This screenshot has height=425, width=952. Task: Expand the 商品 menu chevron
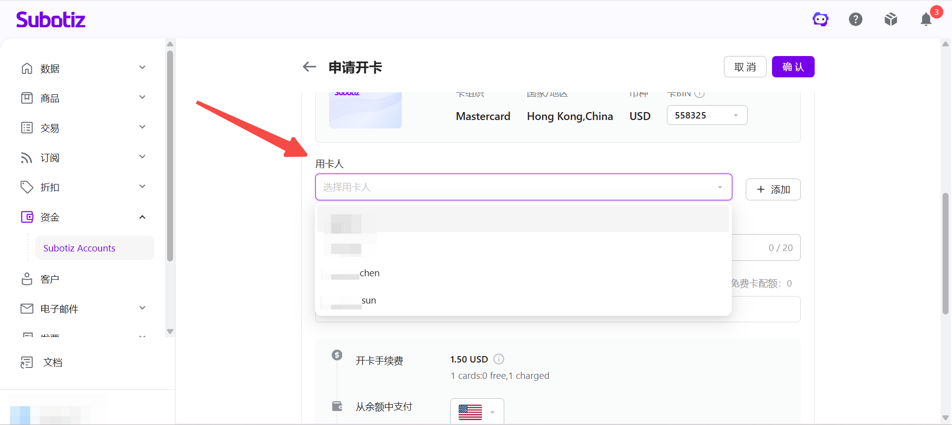[x=142, y=97]
